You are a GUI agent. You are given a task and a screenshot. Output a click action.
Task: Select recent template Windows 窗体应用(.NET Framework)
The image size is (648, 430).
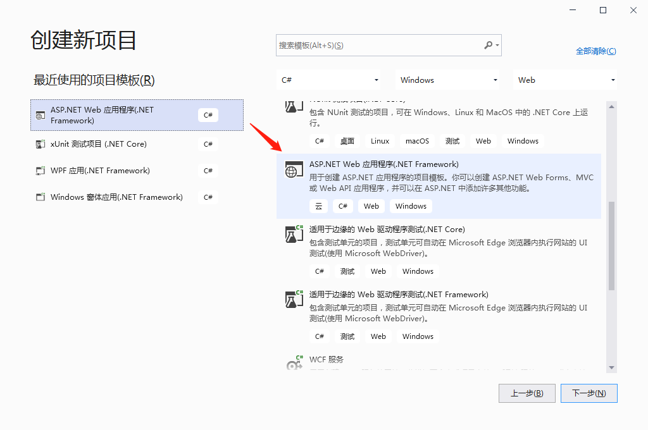pyautogui.click(x=137, y=197)
